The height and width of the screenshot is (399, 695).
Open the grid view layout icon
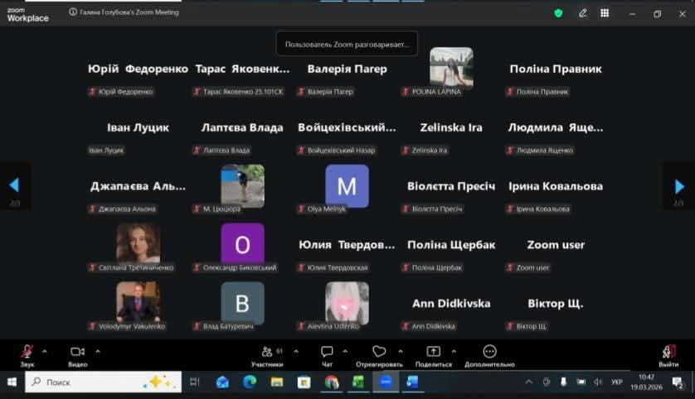[605, 13]
